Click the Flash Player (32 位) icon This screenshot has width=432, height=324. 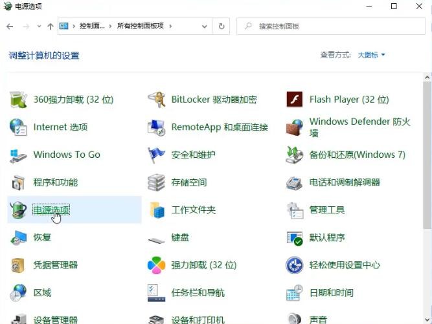pyautogui.click(x=295, y=100)
